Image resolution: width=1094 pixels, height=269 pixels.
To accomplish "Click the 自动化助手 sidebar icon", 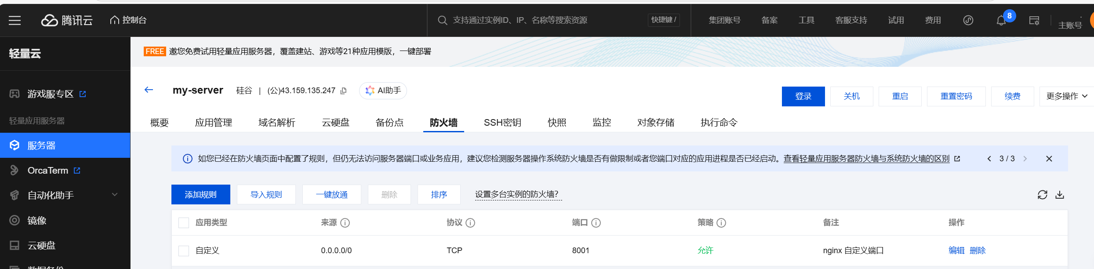I will tap(15, 195).
